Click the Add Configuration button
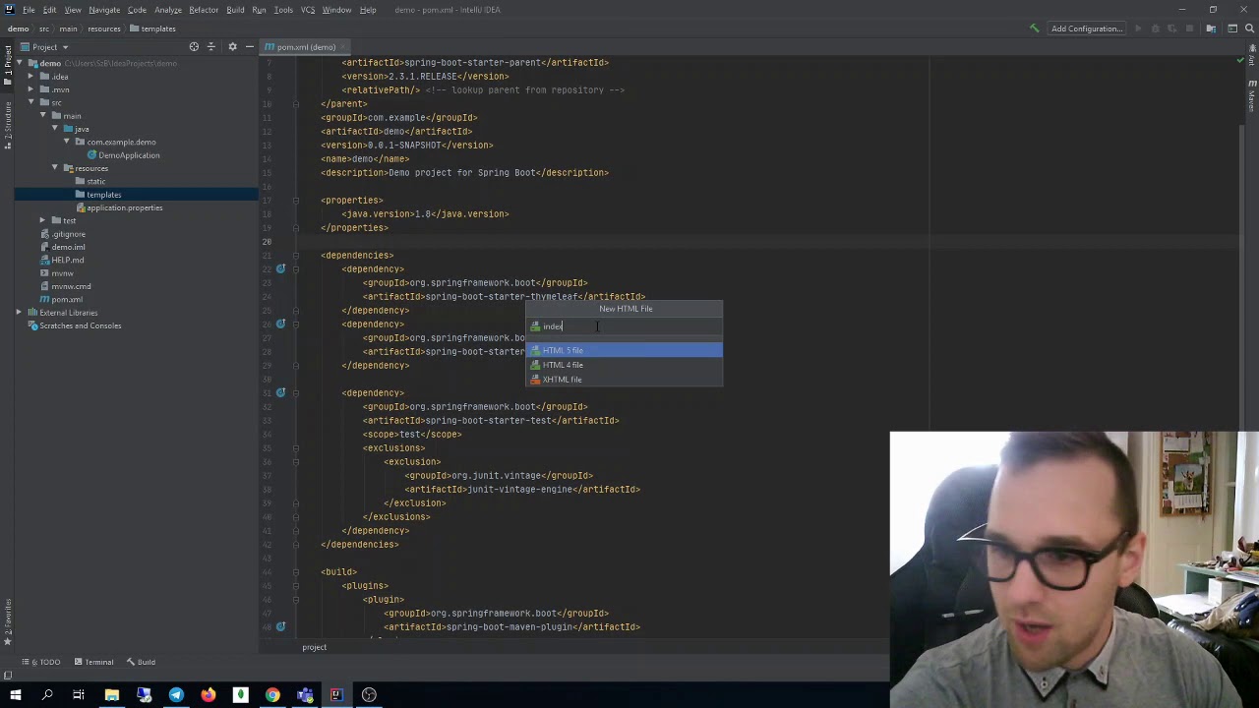 tap(1086, 29)
